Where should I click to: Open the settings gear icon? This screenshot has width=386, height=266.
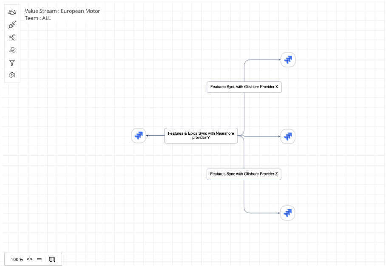(12, 75)
